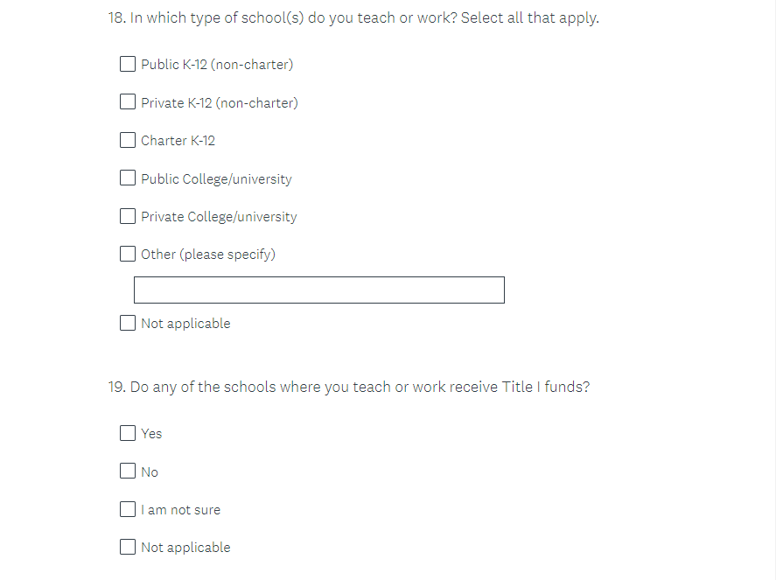Image resolution: width=776 pixels, height=580 pixels.
Task: Click question 18 heading about school type
Action: (x=353, y=17)
